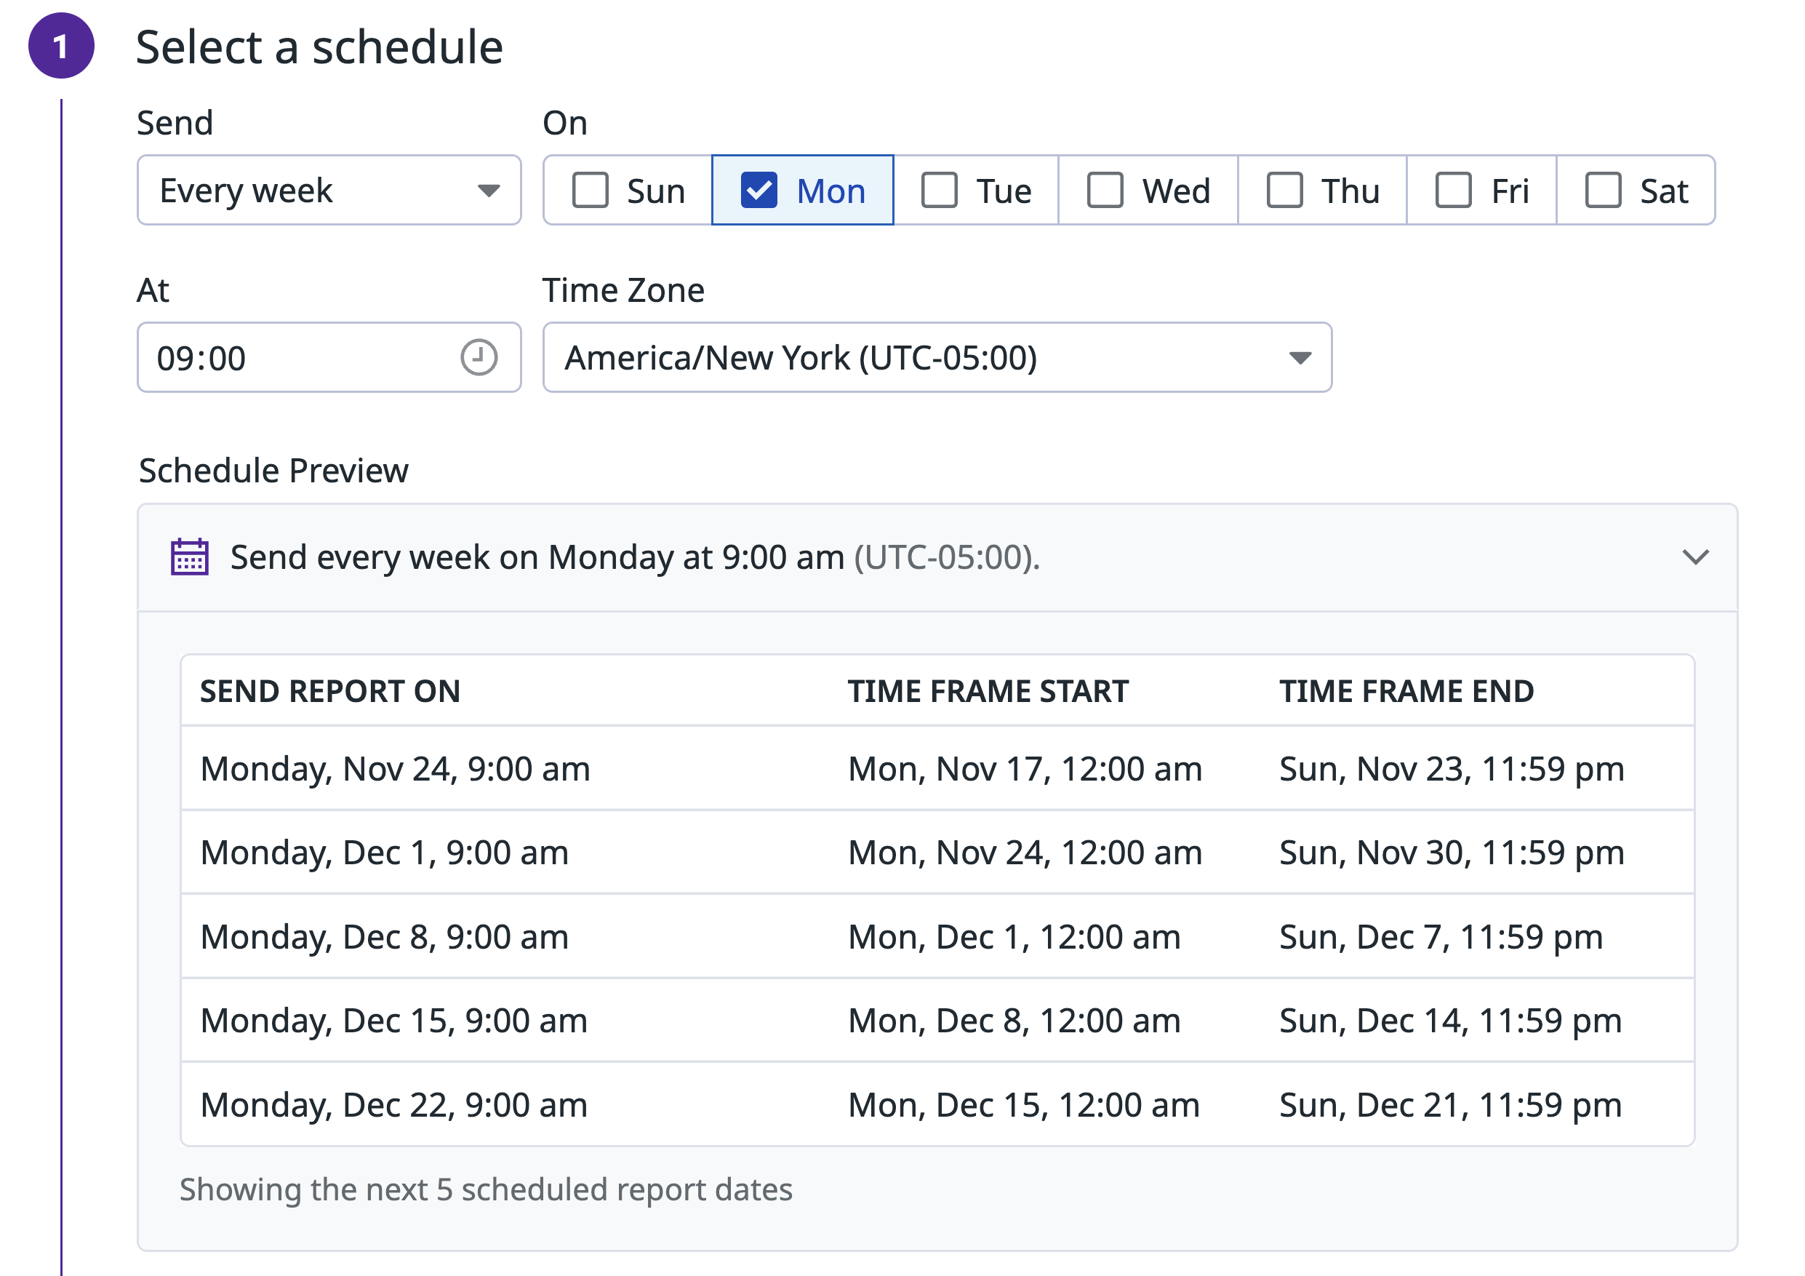Check the Sun checkbox
This screenshot has width=1805, height=1276.
pyautogui.click(x=591, y=191)
